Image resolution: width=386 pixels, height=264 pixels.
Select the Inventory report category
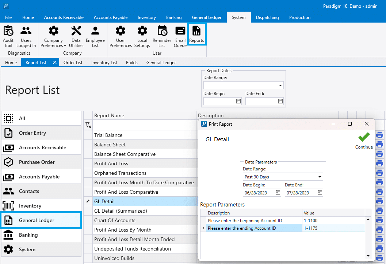(x=41, y=206)
